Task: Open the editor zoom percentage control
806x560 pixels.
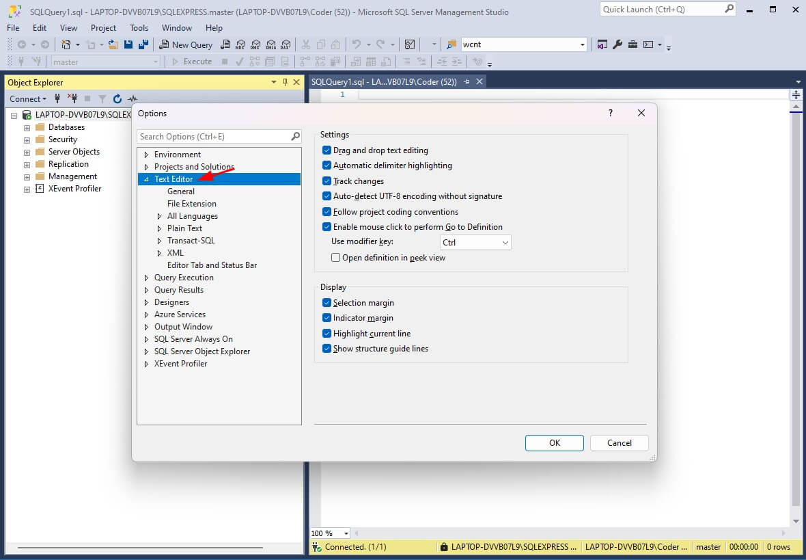Action: [x=329, y=533]
